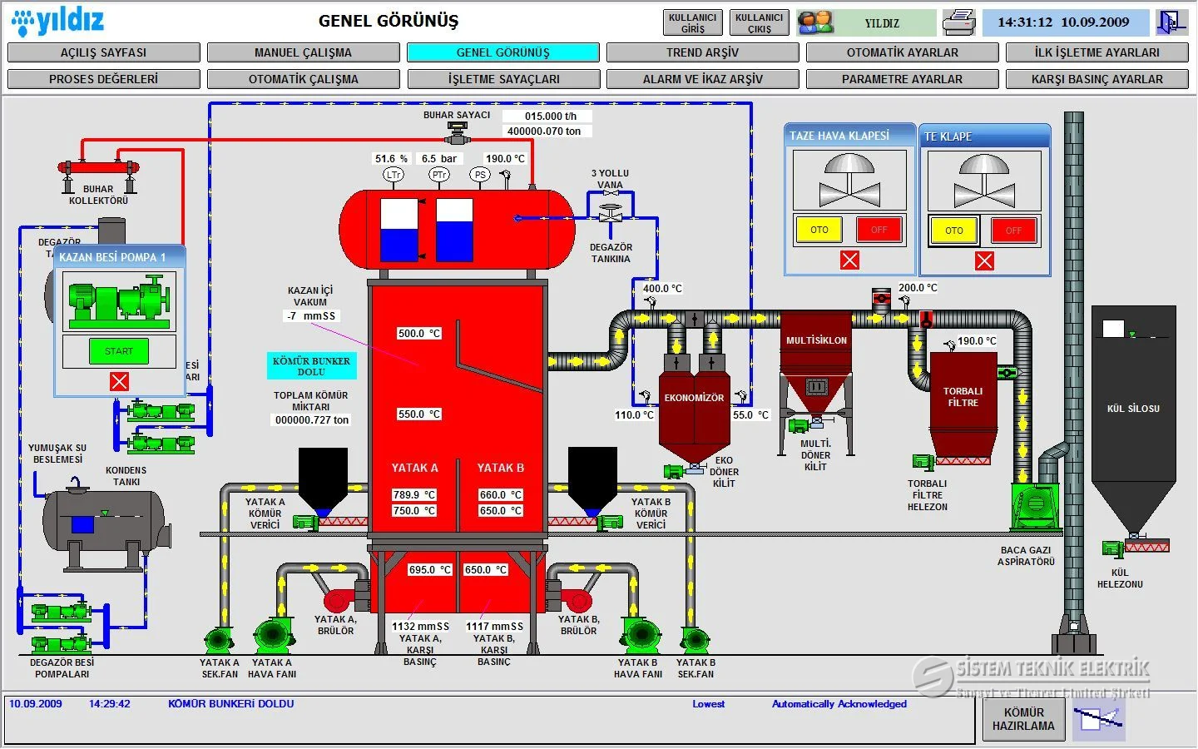Click the exit door icon
The height and width of the screenshot is (749, 1198).
(x=1171, y=22)
